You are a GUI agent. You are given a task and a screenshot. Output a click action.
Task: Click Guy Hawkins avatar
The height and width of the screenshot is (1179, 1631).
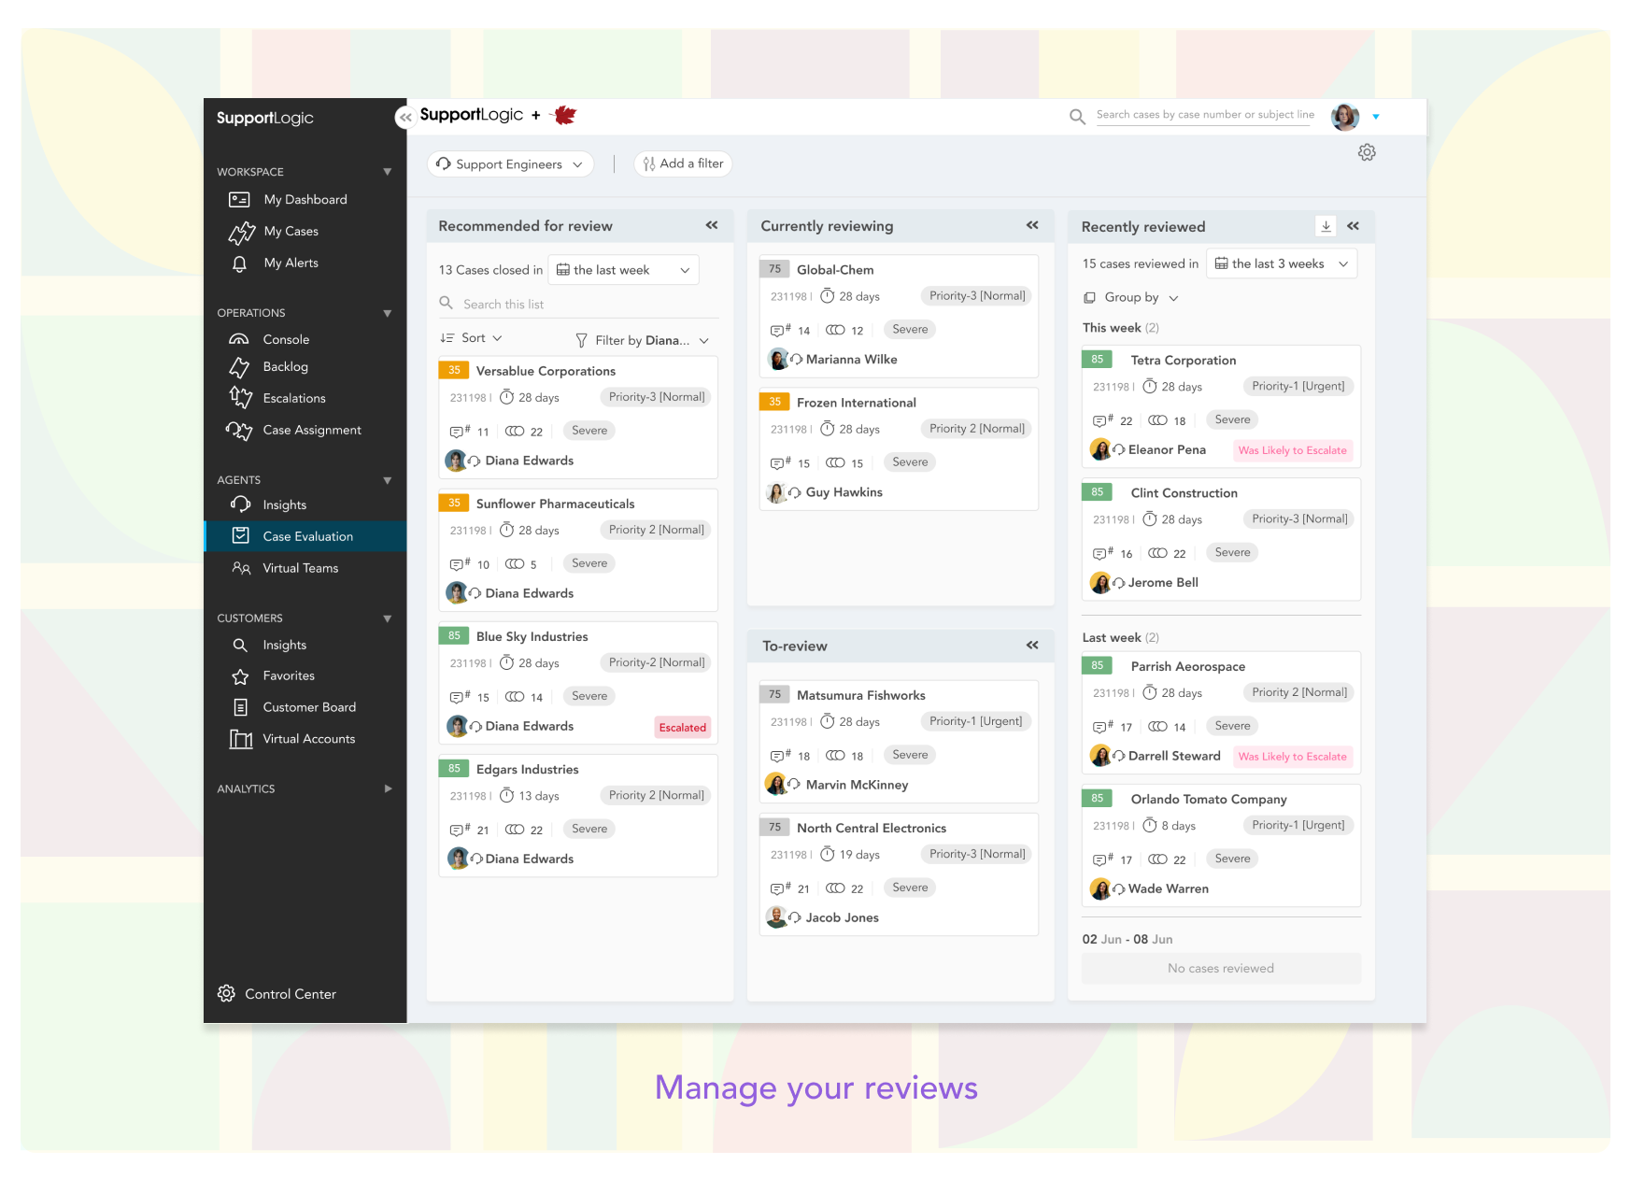776,492
